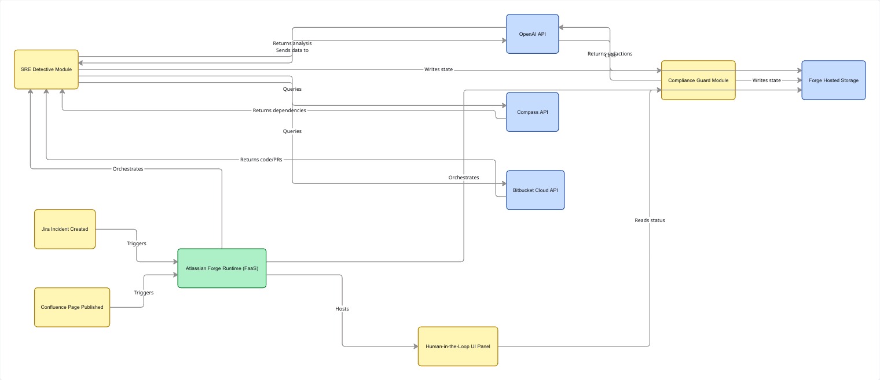Click 'Triggers' label near Jira Incident Created

[x=137, y=244]
